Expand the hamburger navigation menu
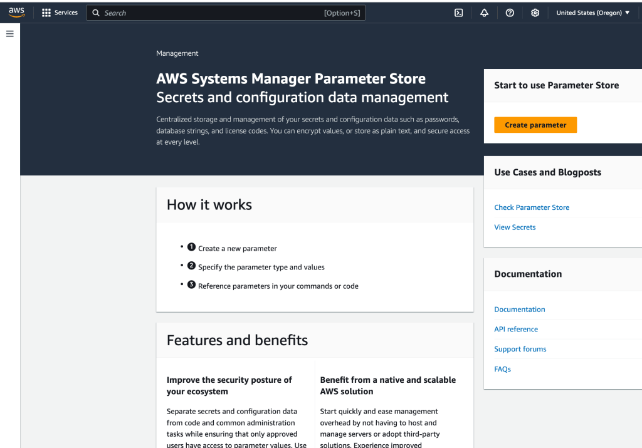 (x=10, y=34)
